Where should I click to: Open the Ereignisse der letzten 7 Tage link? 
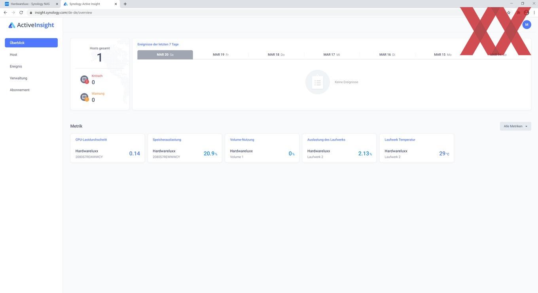158,44
